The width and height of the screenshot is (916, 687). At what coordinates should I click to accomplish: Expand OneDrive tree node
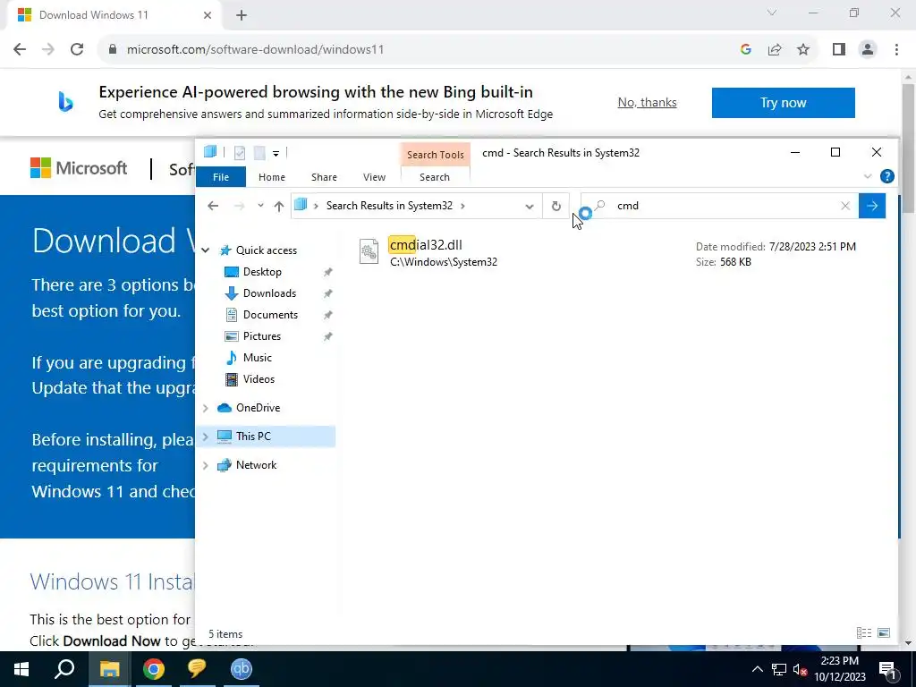pos(206,408)
